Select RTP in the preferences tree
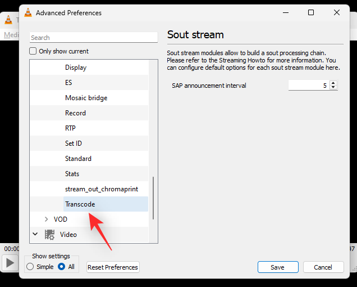 70,128
